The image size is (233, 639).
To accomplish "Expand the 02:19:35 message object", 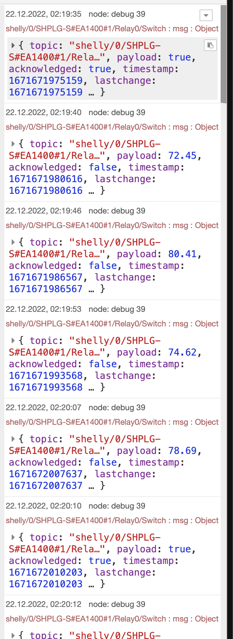I will tap(13, 46).
